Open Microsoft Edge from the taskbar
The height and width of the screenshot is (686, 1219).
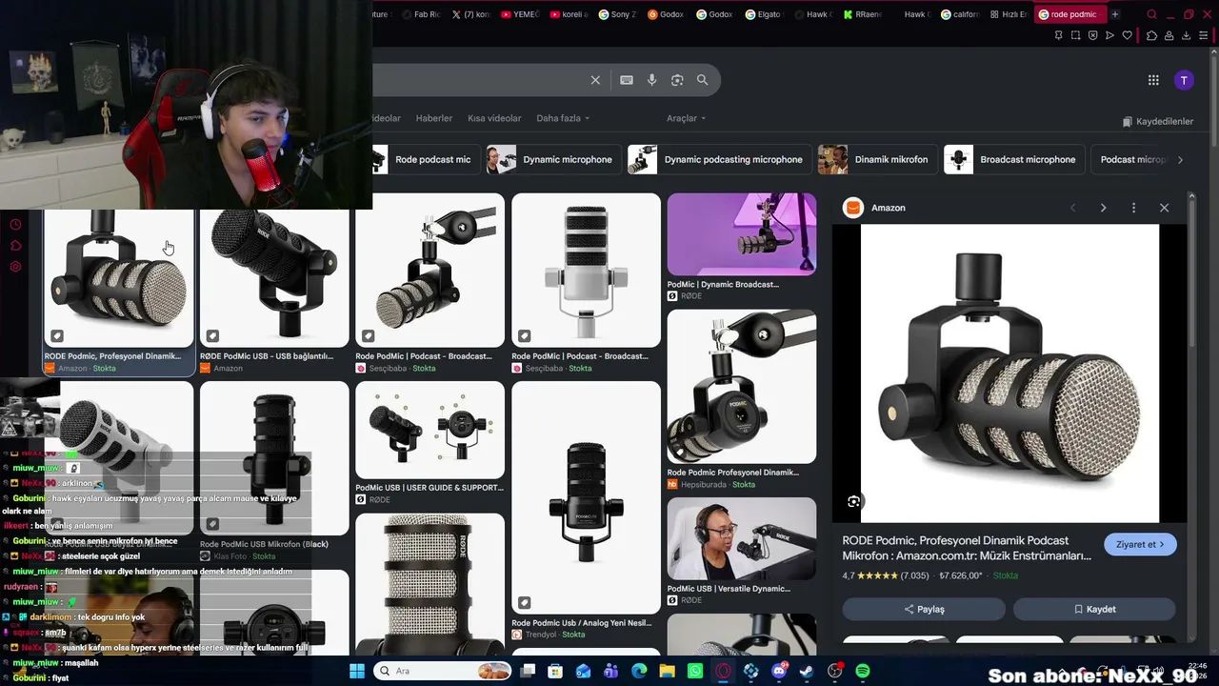point(639,671)
